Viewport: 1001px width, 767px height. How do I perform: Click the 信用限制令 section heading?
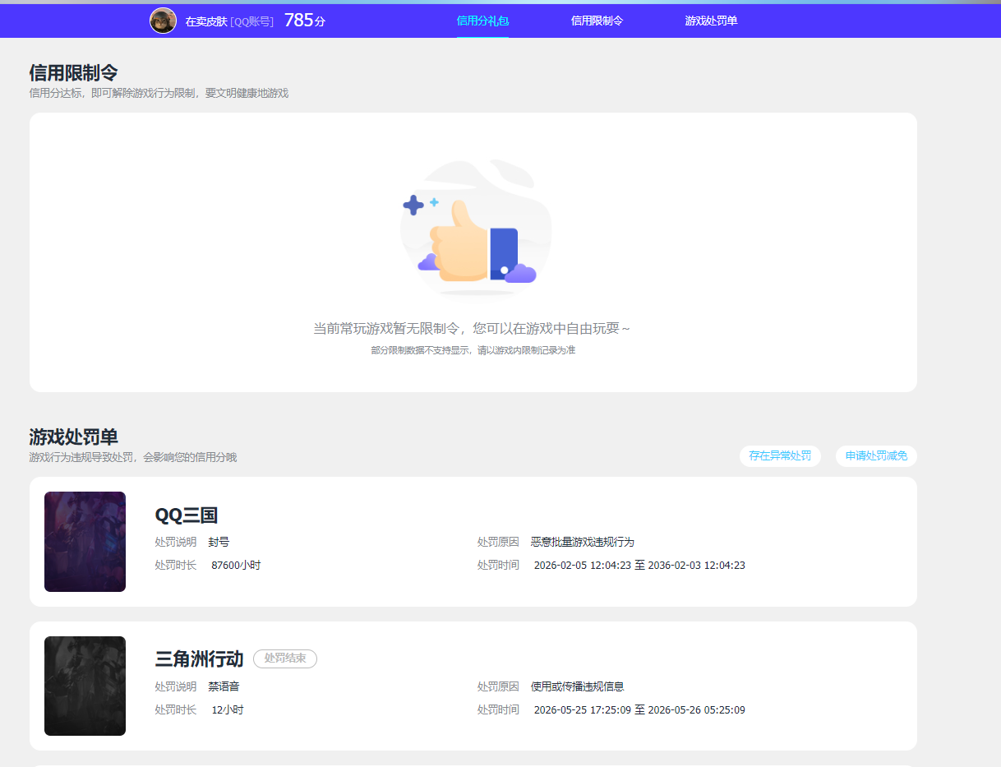coord(73,72)
